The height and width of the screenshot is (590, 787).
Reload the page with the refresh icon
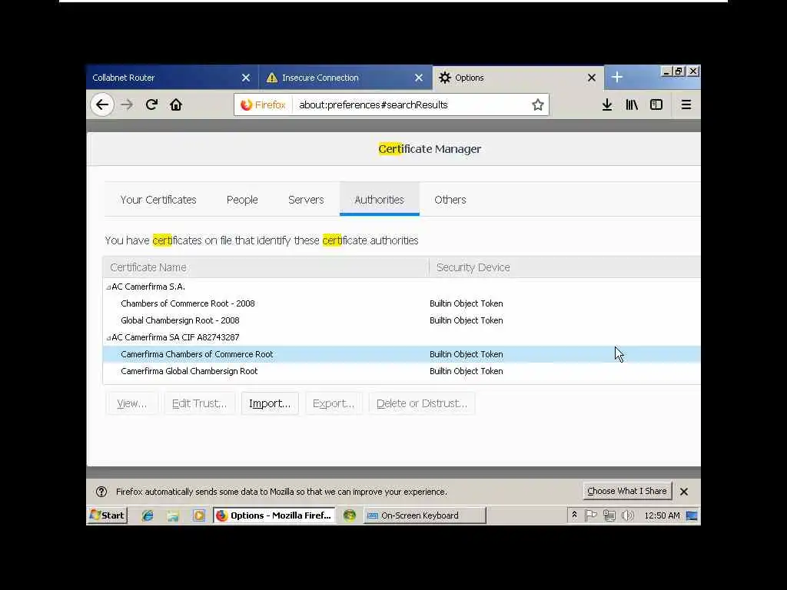151,104
